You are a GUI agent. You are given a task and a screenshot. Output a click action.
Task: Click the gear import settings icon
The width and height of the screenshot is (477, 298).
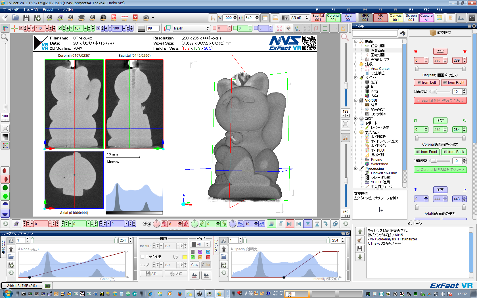(146, 18)
